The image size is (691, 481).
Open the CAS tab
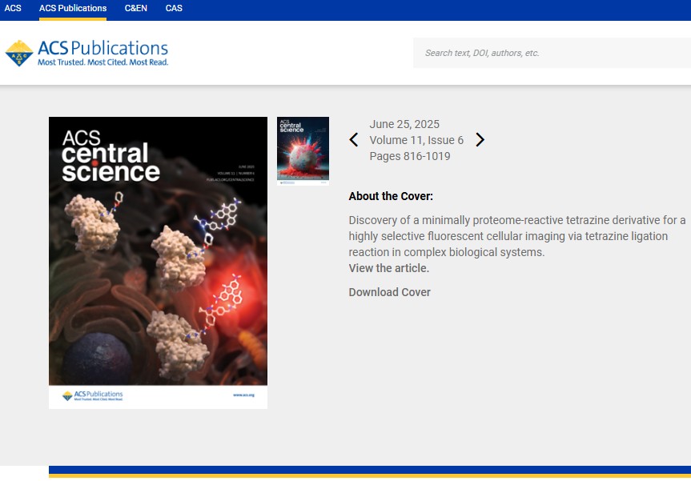click(174, 8)
